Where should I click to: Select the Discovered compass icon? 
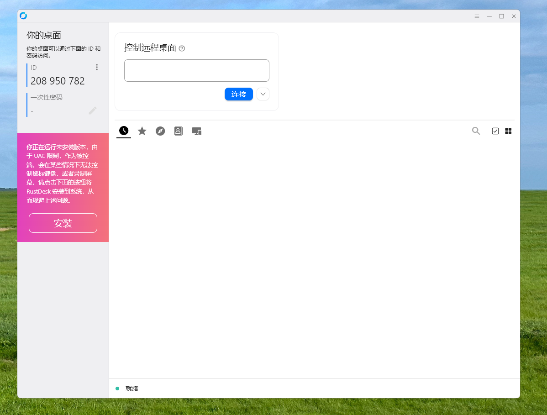(x=160, y=131)
